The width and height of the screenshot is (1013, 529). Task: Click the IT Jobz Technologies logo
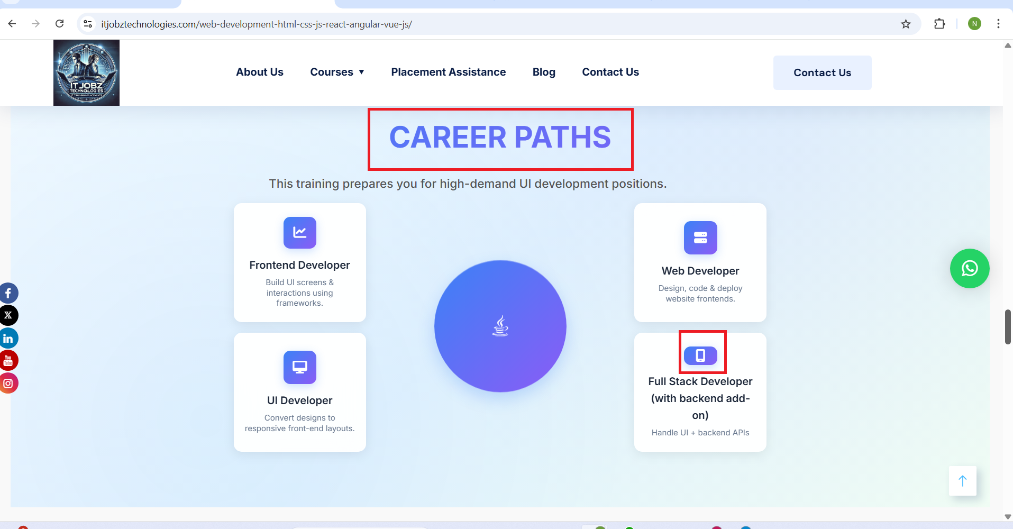pos(86,73)
